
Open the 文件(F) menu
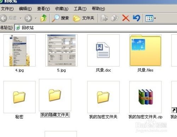pyautogui.click(x=7, y=8)
